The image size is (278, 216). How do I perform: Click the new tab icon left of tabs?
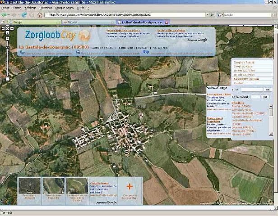(x=3, y=22)
